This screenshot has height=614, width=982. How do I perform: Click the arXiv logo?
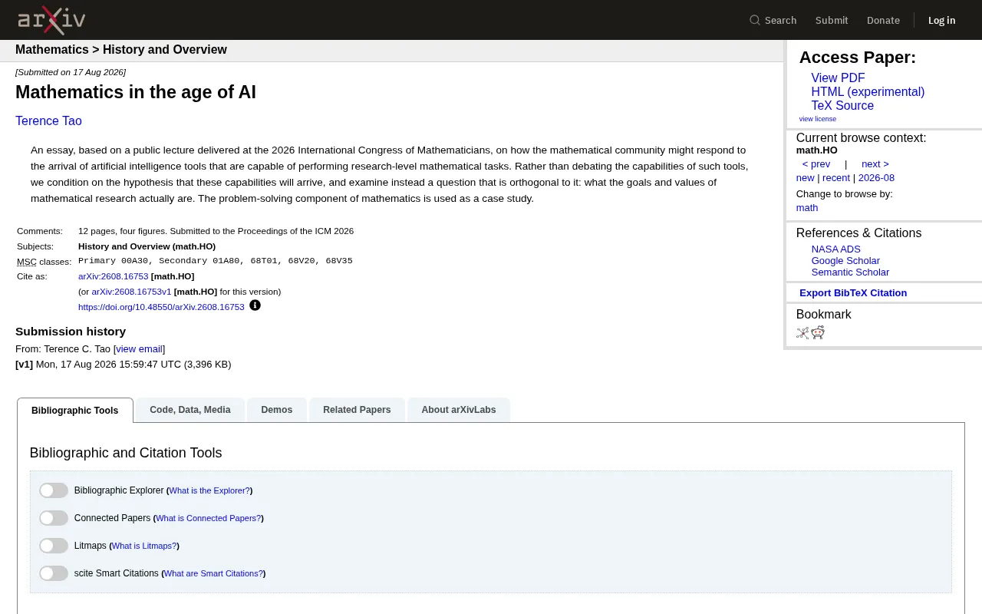pos(51,20)
